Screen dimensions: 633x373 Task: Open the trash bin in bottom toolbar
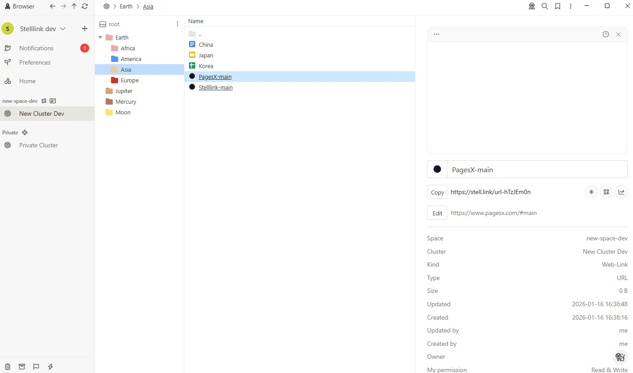(x=8, y=366)
